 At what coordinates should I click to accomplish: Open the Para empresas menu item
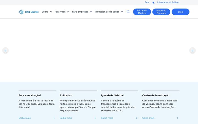tap(80, 12)
